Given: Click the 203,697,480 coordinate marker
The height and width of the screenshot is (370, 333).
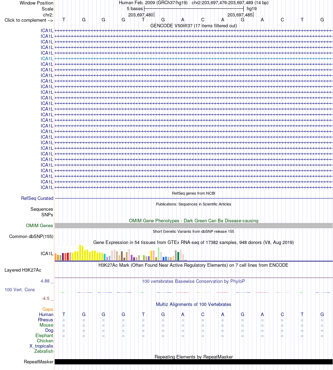Looking at the screenshot, I should point(141,15).
